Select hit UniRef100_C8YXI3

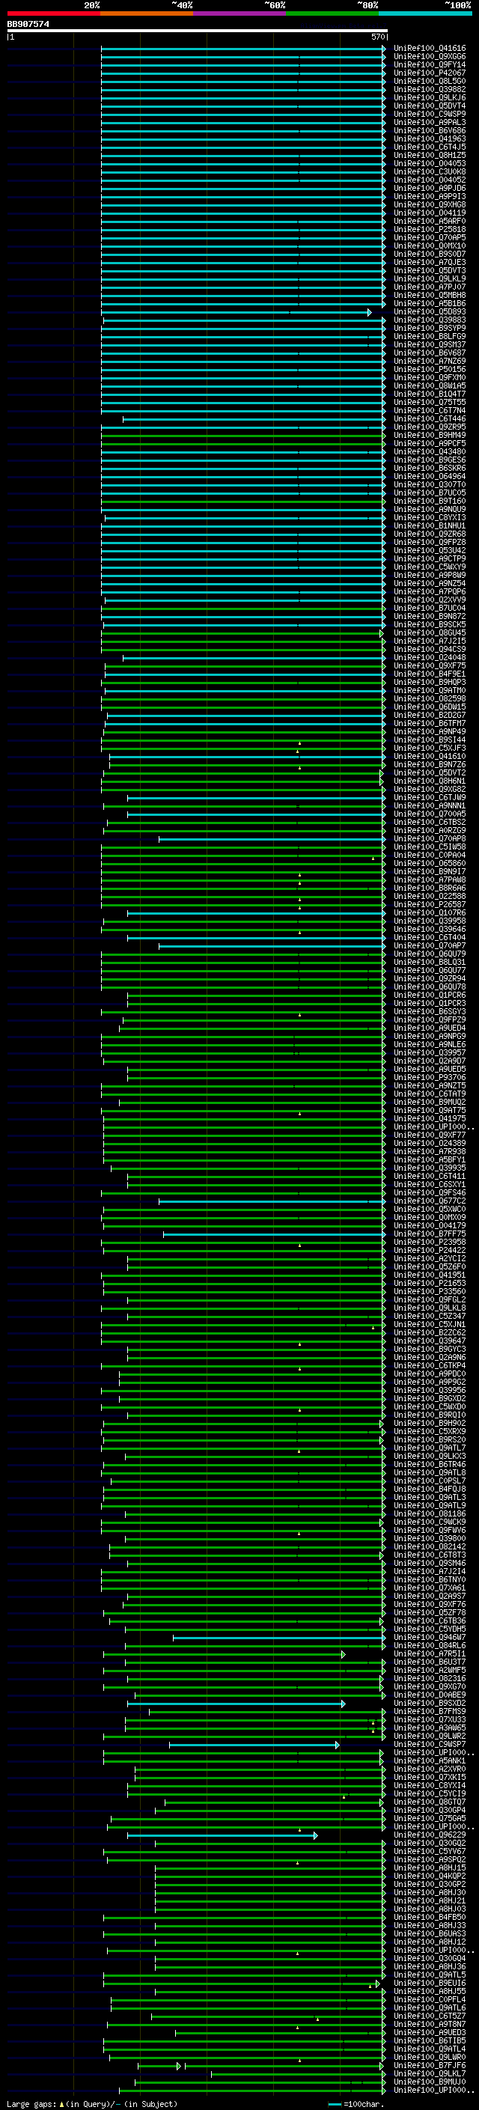430,519
